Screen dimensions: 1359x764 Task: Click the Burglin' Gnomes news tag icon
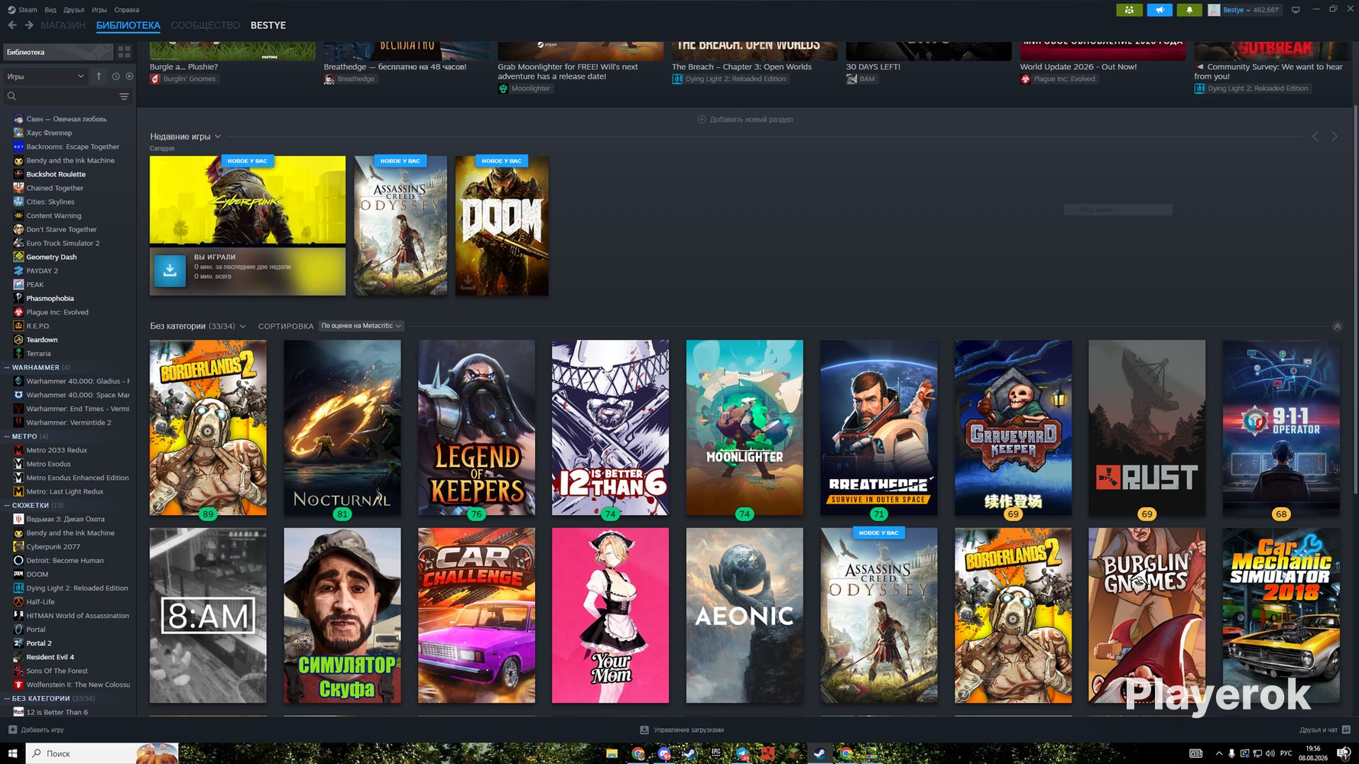point(155,79)
